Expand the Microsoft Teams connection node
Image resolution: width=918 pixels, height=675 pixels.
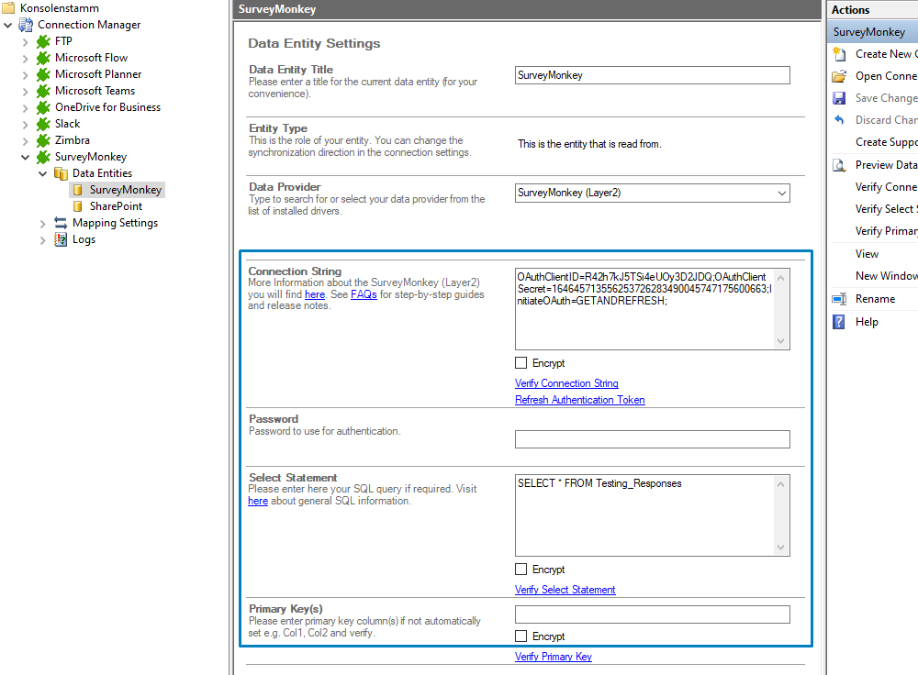[25, 91]
